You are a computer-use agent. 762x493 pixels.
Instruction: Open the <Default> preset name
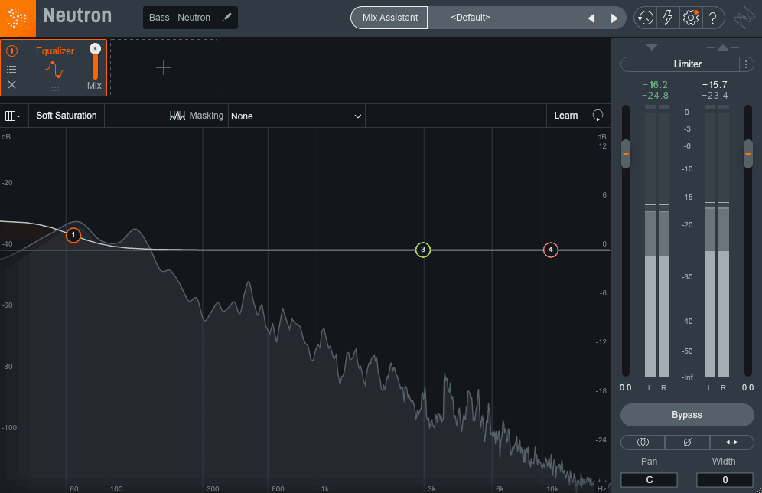click(x=470, y=18)
